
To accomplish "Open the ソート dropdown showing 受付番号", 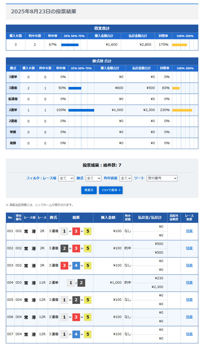I will click(x=162, y=178).
